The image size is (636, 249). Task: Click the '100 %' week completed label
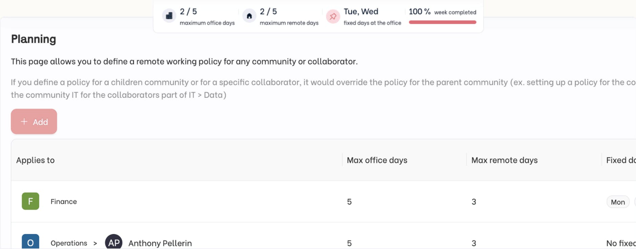coord(419,12)
